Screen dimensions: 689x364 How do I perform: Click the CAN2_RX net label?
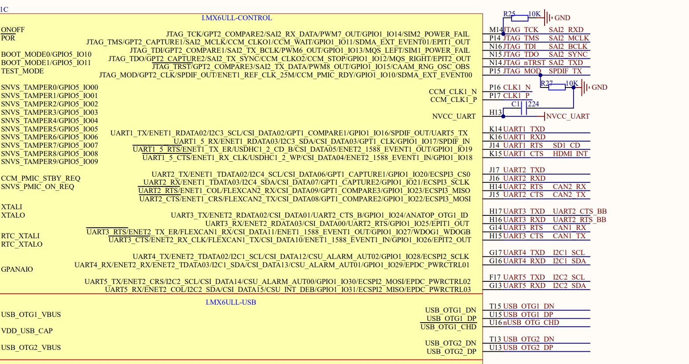(x=570, y=186)
